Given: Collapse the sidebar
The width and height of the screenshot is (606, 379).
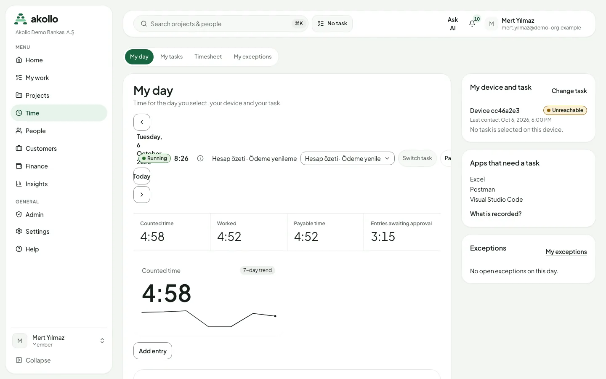Looking at the screenshot, I should 59,360.
